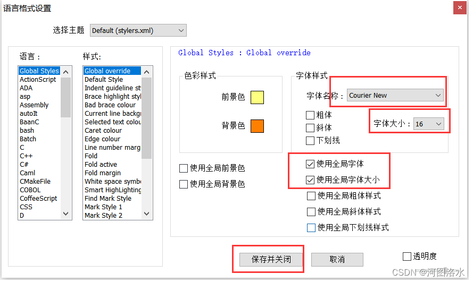This screenshot has height=282, width=473.
Task: Click the yellow foreground color swatch
Action: click(257, 97)
